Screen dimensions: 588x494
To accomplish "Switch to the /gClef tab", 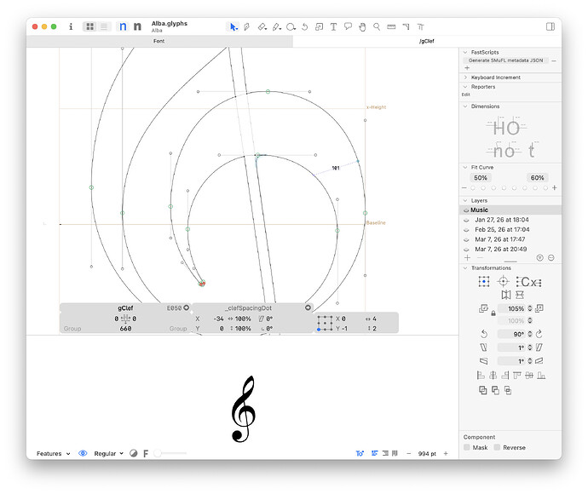I will [427, 41].
